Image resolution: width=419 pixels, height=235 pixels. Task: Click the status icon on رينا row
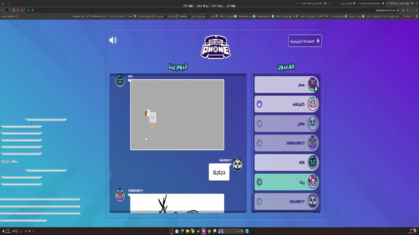coord(259,182)
